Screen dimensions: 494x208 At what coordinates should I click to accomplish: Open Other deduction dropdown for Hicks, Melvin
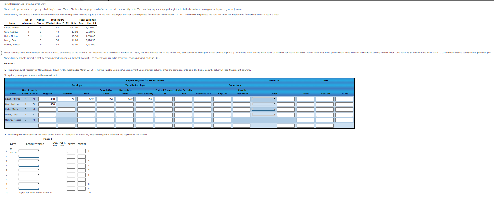(x=264, y=109)
